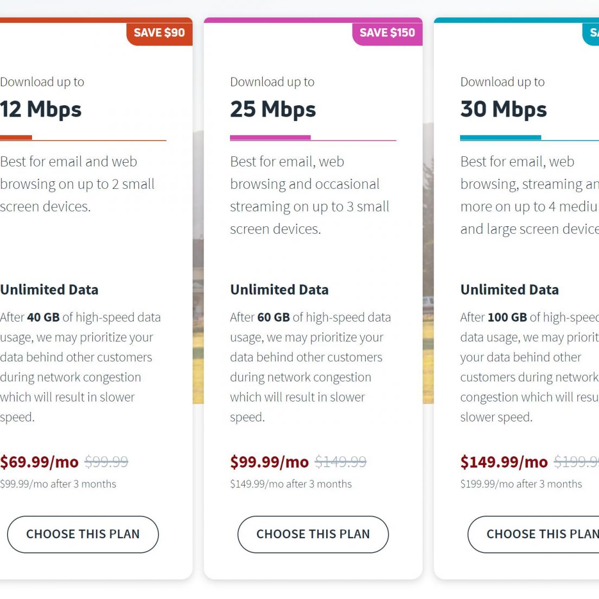Click the orange SAVE $90 badge

click(160, 33)
